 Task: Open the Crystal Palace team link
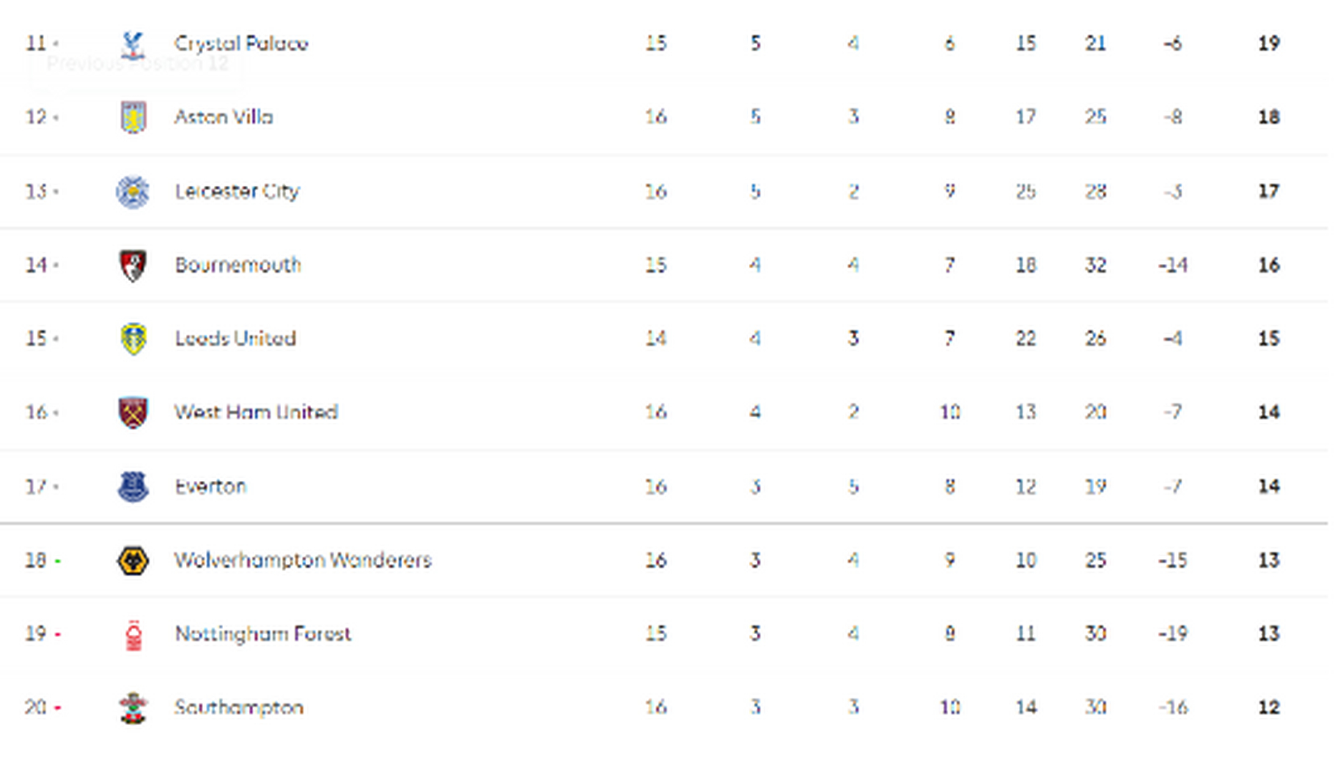pos(241,44)
